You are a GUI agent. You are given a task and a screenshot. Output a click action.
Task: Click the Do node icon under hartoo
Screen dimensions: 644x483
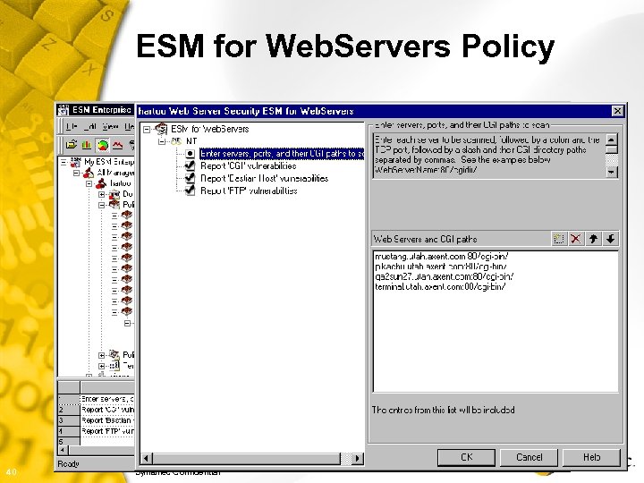[114, 194]
